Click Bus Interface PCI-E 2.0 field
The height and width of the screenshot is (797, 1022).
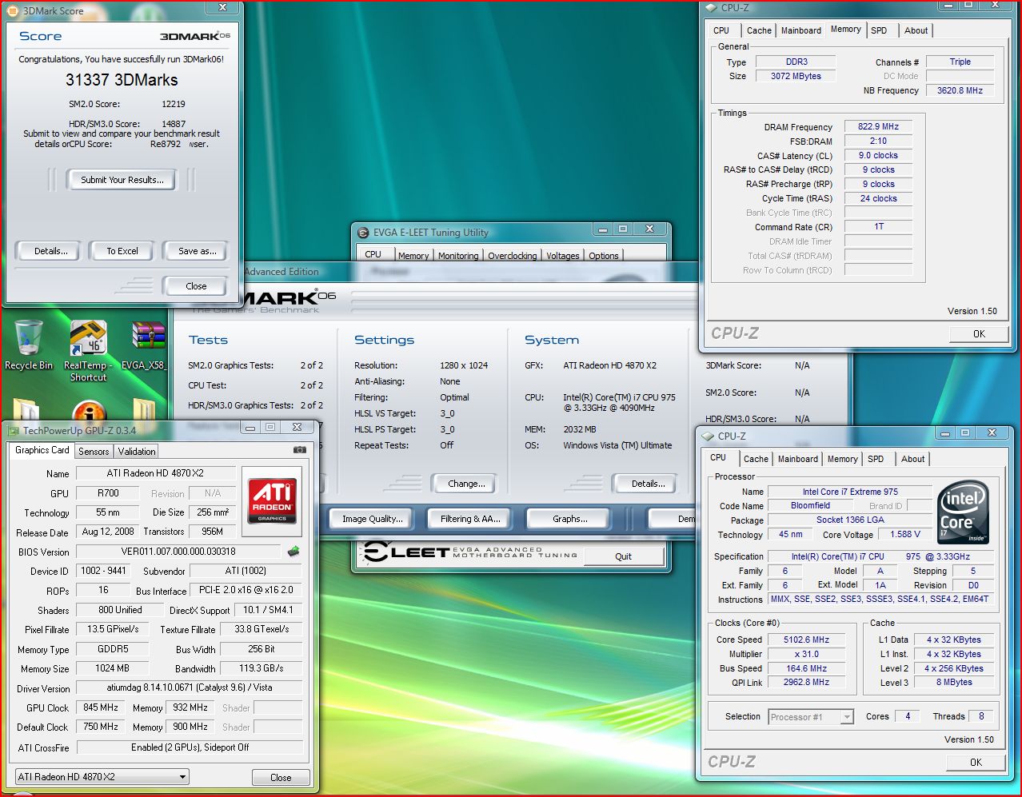pos(246,590)
